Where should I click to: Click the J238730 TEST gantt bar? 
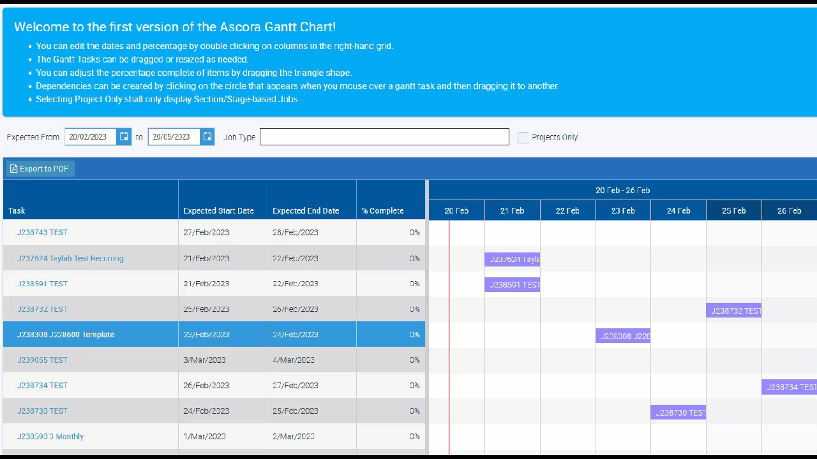[678, 412]
